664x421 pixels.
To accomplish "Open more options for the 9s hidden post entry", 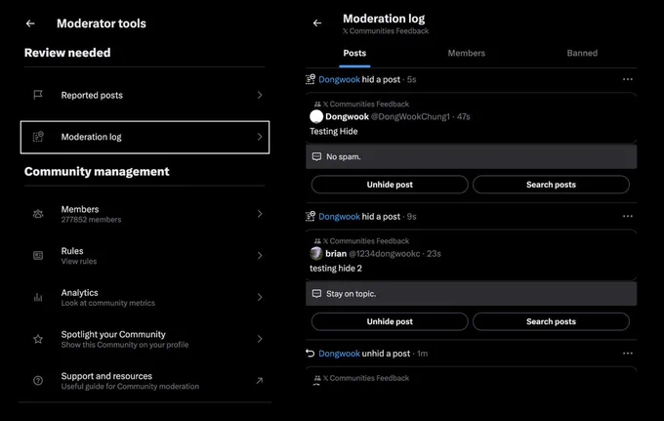I will [x=628, y=216].
